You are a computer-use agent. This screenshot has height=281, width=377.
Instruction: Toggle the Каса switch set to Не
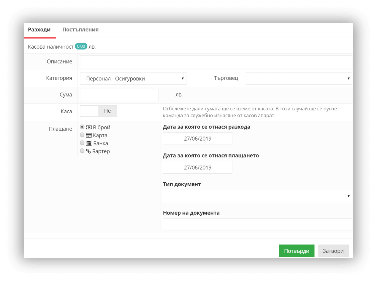tap(98, 111)
